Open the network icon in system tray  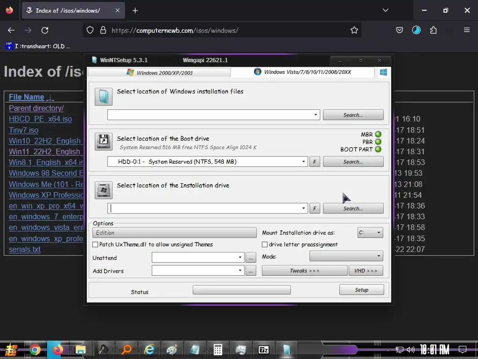coord(400,350)
